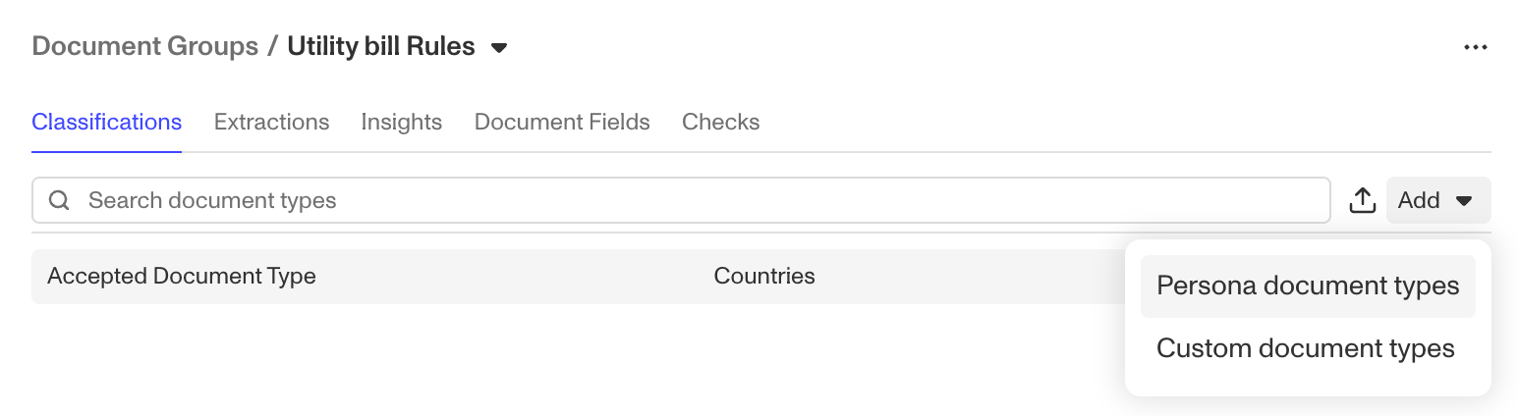Click the Utility bill Rules title
Screen dimensions: 1519x416
pos(381,46)
